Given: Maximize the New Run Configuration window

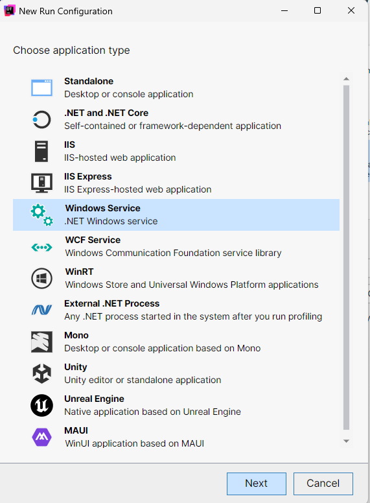Looking at the screenshot, I should 318,10.
